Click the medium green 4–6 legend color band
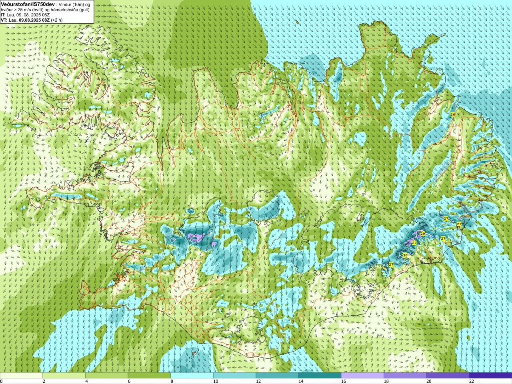The width and height of the screenshot is (512, 384). pos(106,376)
